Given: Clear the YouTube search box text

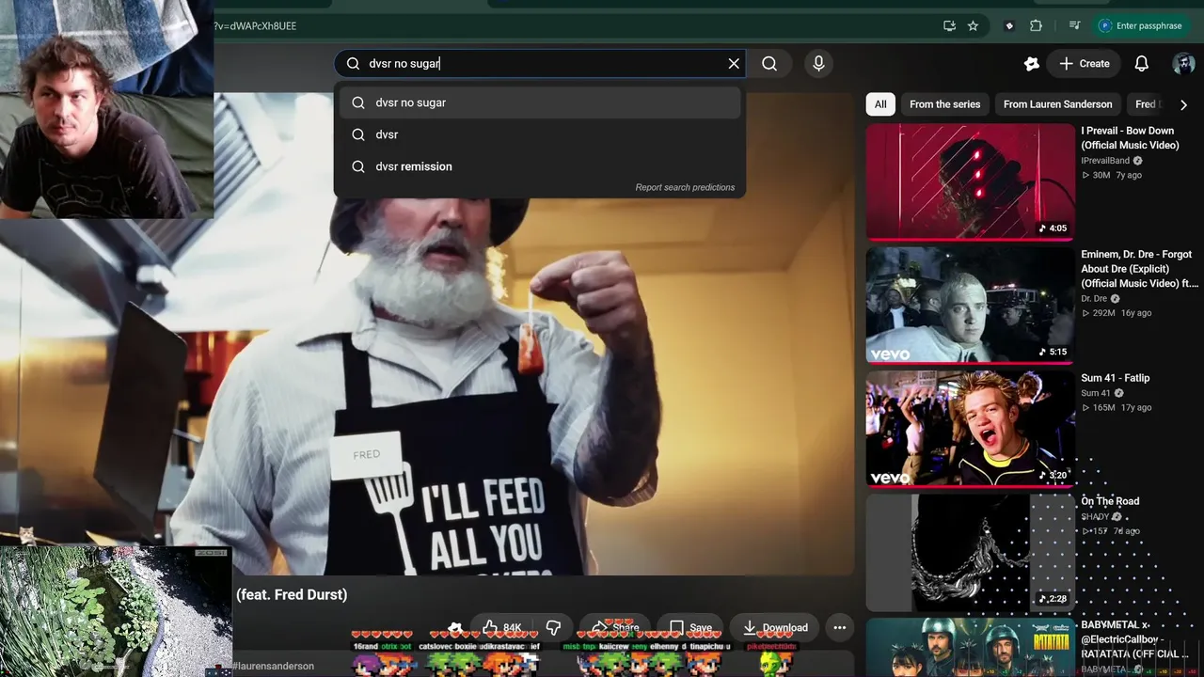Looking at the screenshot, I should tap(734, 64).
